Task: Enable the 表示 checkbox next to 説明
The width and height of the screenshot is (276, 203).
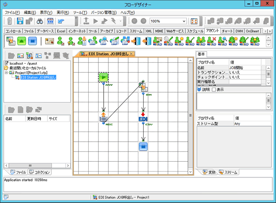Action: tap(214, 90)
